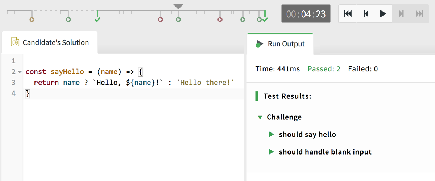Screen dimensions: 435x181
Task: Fold code at line 2 arrow
Action: coord(20,72)
